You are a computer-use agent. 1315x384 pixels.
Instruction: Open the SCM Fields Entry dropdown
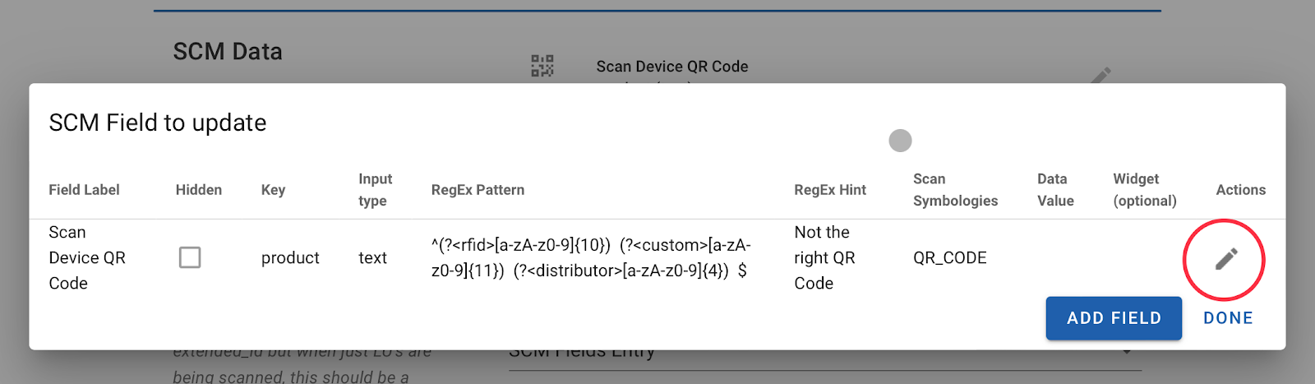click(x=825, y=354)
